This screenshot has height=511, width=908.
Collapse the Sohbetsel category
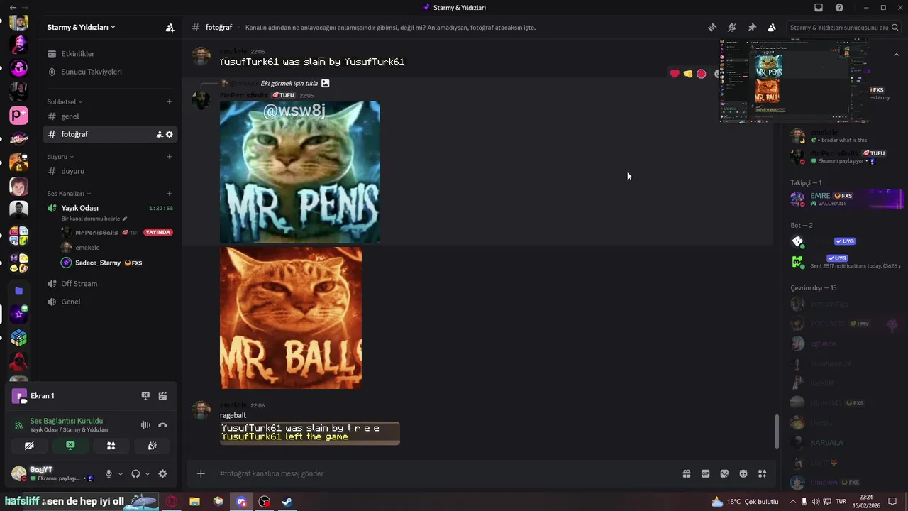click(x=65, y=101)
